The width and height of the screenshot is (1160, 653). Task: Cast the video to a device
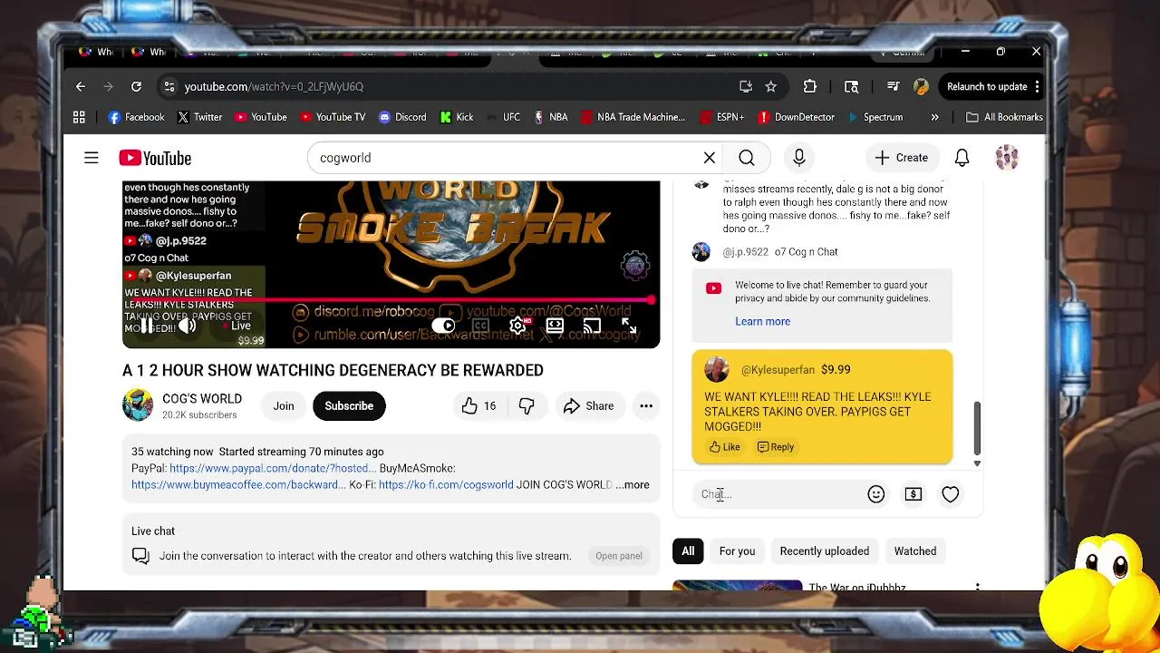(x=592, y=326)
